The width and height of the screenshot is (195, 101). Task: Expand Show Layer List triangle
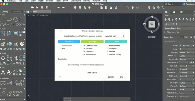point(165,32)
